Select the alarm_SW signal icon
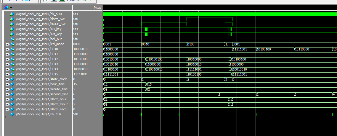This screenshot has width=337, height=136. pyautogui.click(x=12, y=19)
